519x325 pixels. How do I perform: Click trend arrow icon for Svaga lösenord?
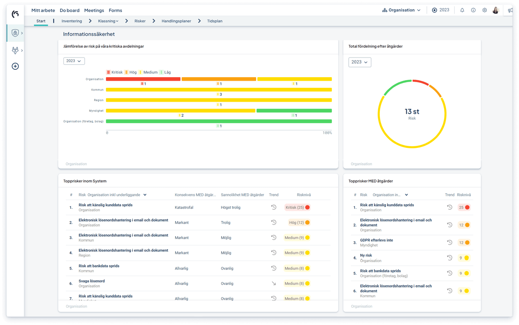point(273,283)
